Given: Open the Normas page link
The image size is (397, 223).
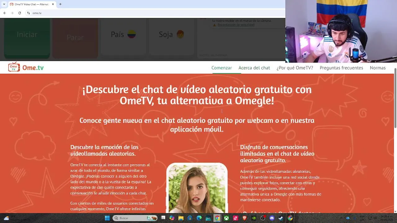Looking at the screenshot, I should (x=377, y=68).
